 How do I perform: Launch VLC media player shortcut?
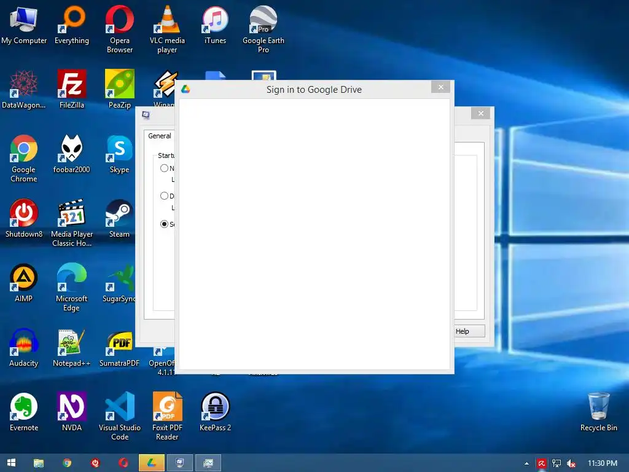tap(167, 29)
